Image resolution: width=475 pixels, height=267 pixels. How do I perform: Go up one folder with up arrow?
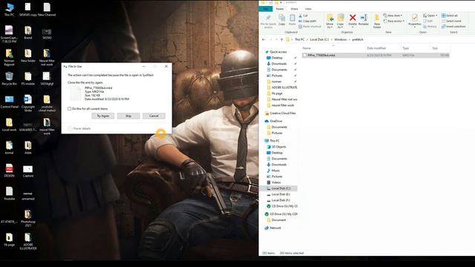point(282,39)
